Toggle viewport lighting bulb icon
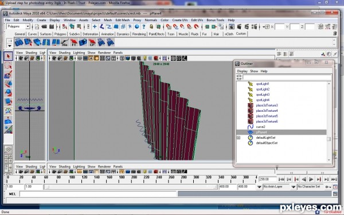 pyautogui.click(x=145, y=58)
